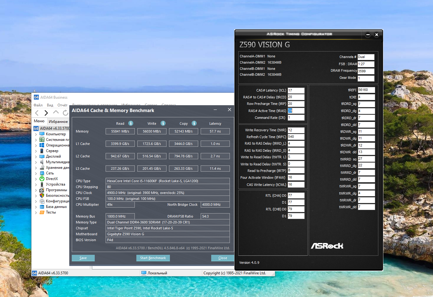
Task: Click the DirectX Xbox icon in the tree
Action: pos(42,179)
